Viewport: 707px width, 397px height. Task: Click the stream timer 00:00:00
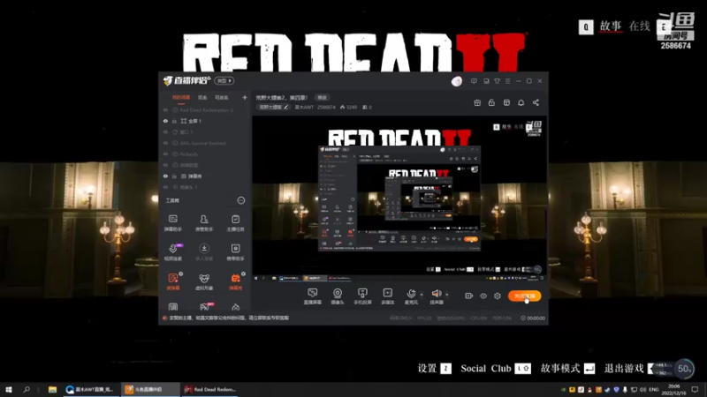(x=533, y=318)
